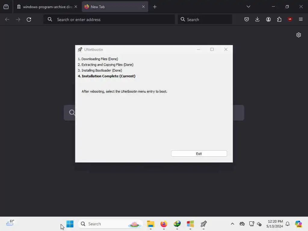Focus the Firefox toolbar Search box
308x231 pixels.
[x=205, y=20]
